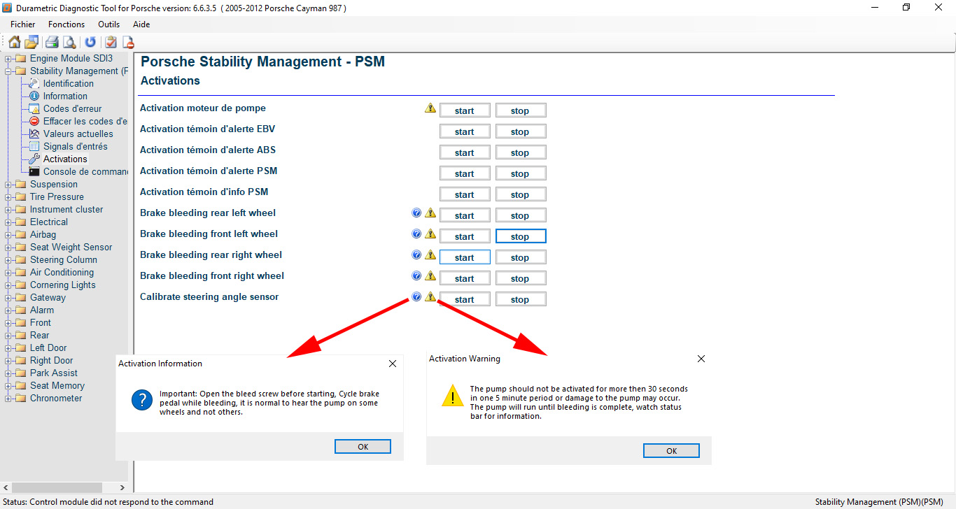The height and width of the screenshot is (509, 956).
Task: Click blue help icon for rear right wheel
Action: [416, 254]
